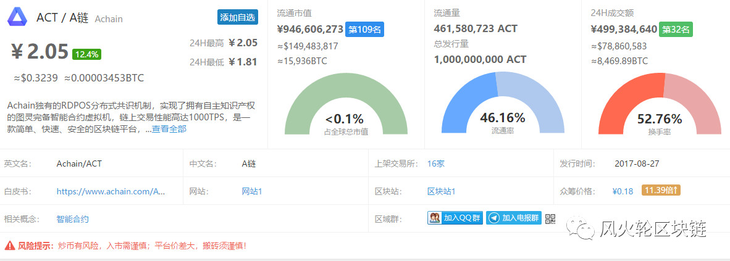Click the blue 46.16% circulation rate gauge

503,105
